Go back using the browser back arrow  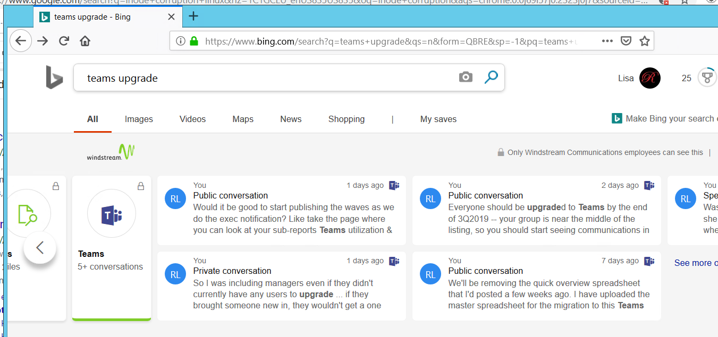pos(20,41)
